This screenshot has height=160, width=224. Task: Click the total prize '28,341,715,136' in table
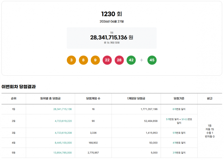pos(63,109)
